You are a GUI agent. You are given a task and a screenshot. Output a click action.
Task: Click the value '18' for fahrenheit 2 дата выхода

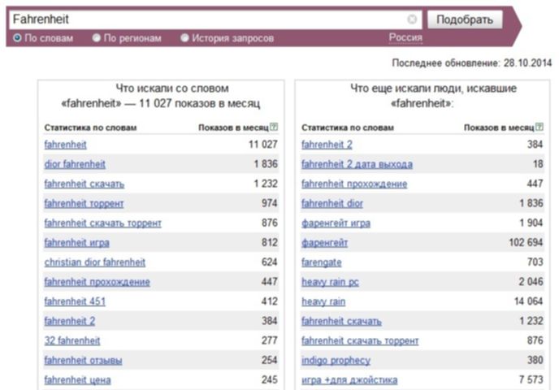pyautogui.click(x=538, y=164)
